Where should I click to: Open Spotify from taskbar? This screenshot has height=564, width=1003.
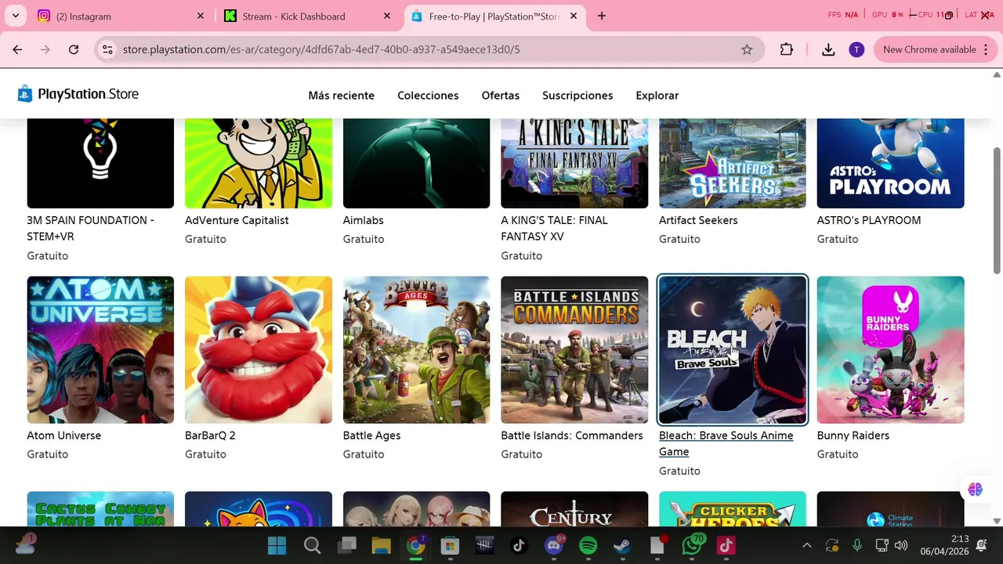point(588,545)
